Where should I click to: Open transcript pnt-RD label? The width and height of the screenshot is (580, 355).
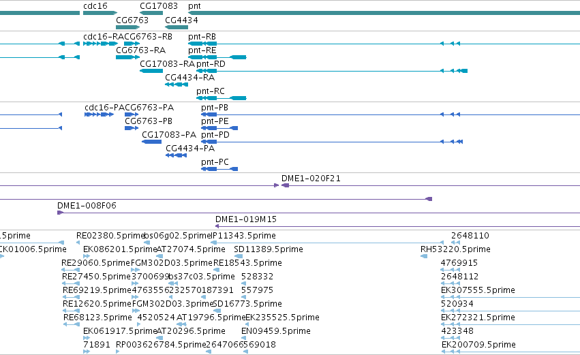(211, 64)
